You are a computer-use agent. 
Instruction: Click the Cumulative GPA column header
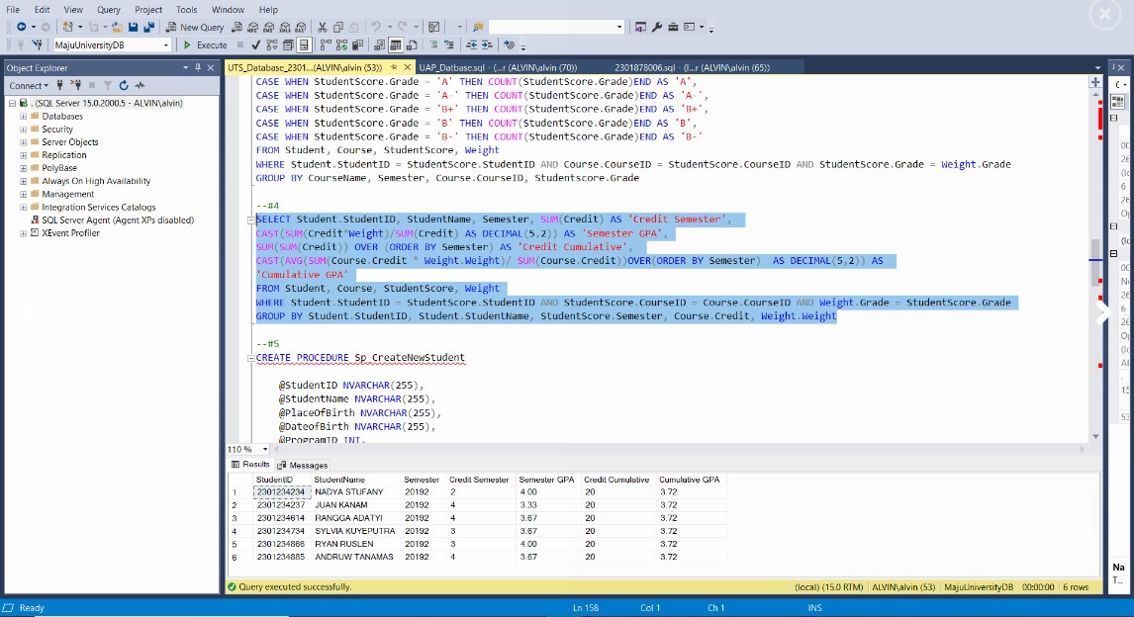coord(691,480)
